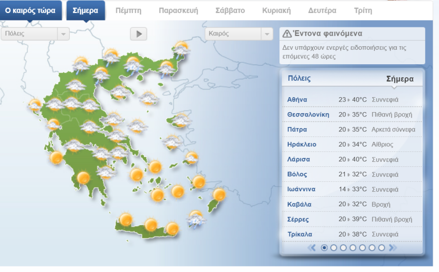
Task: Click the rain icon at the far northeastern border
Action: tap(181, 49)
